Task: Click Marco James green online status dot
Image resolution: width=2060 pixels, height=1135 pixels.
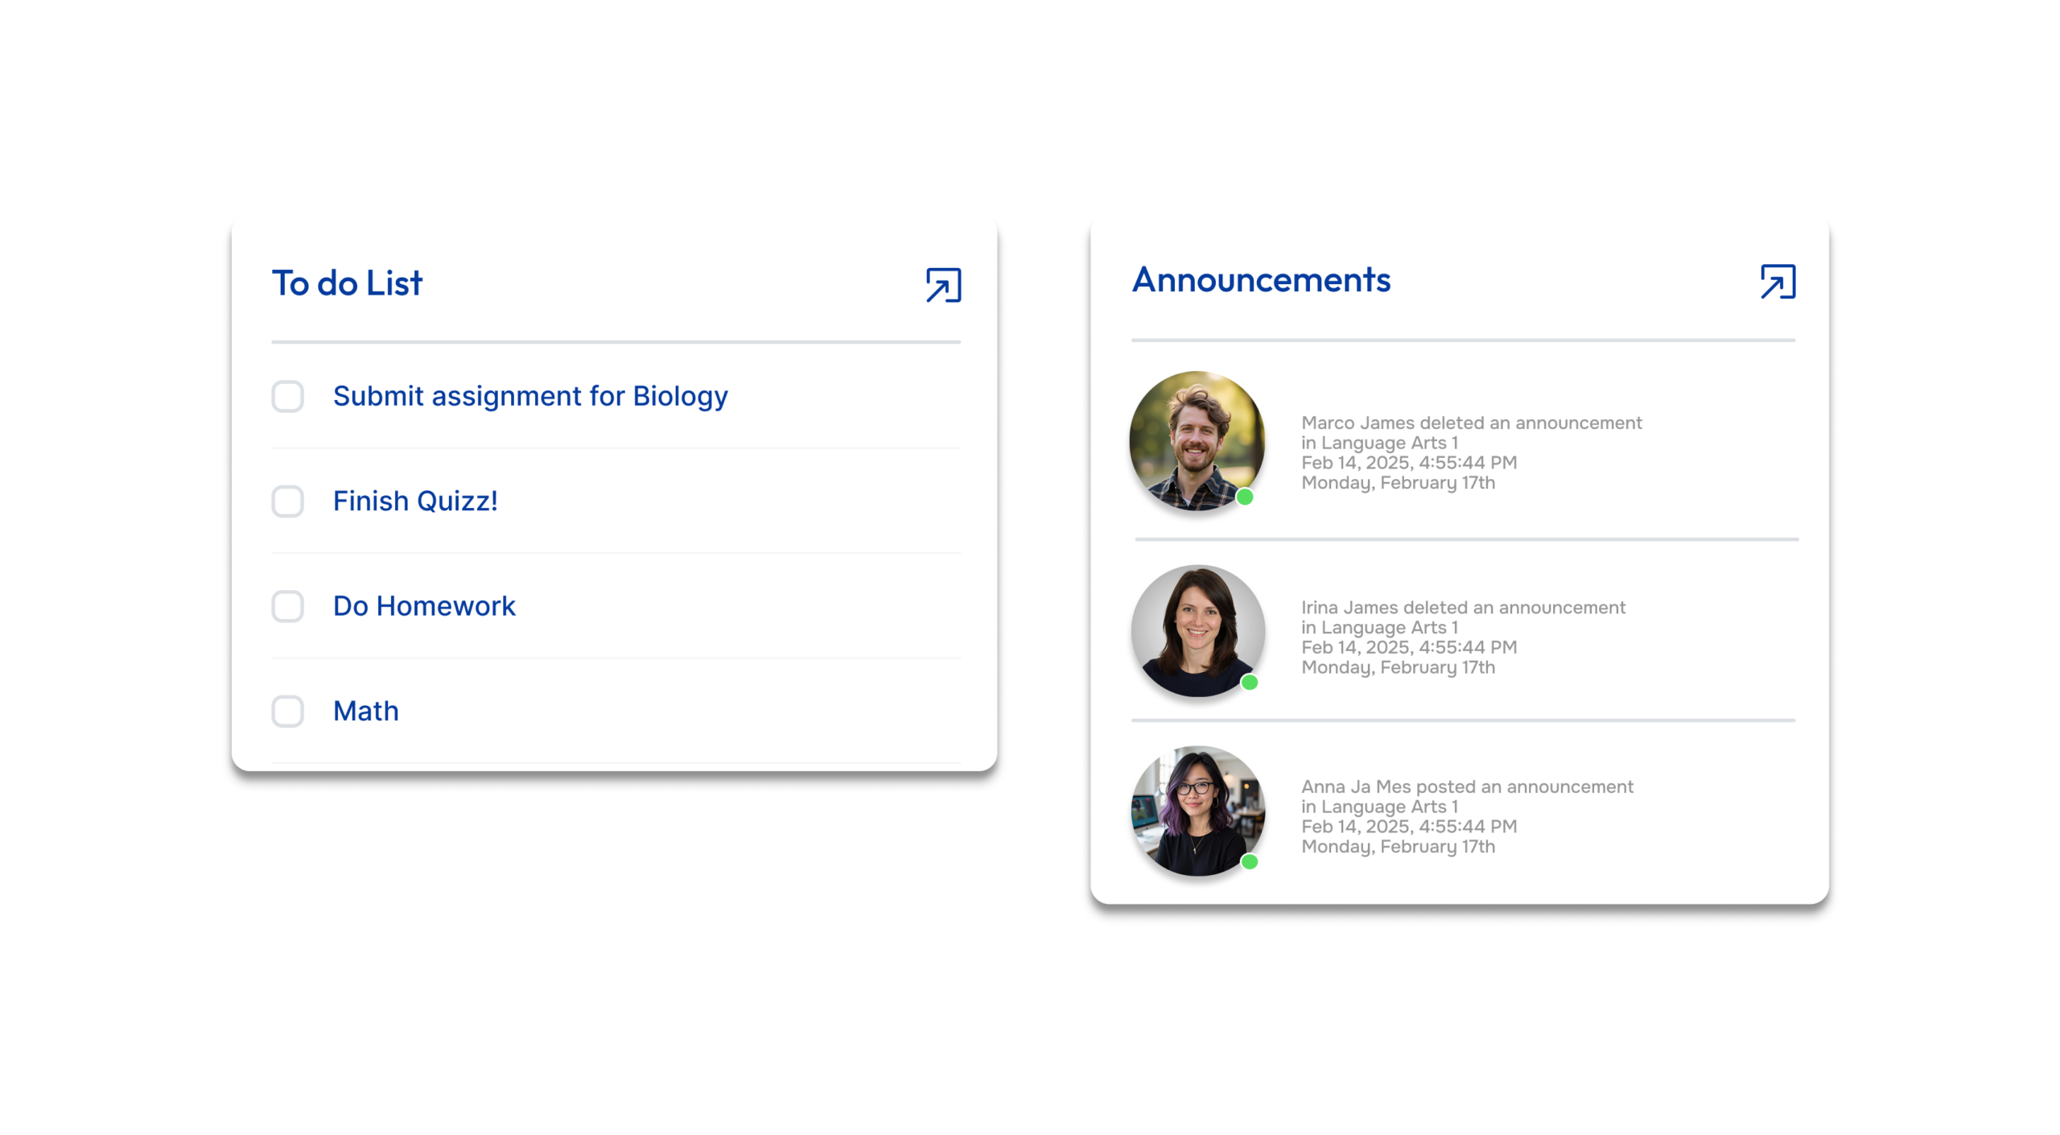Action: (1245, 497)
